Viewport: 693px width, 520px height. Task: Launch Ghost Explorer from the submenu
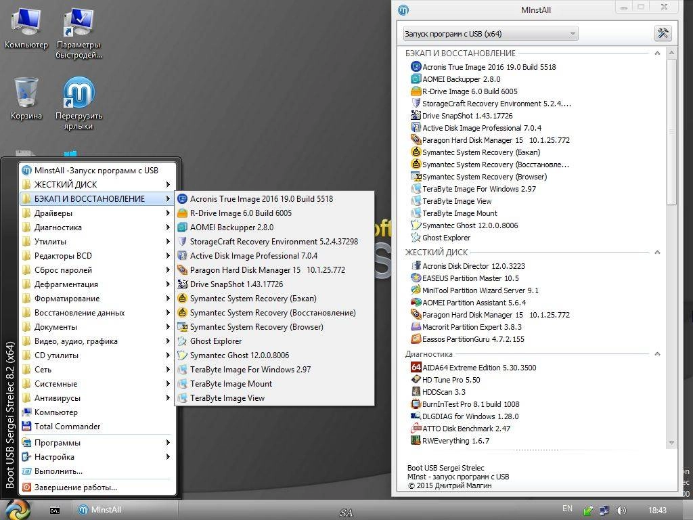pos(275,341)
